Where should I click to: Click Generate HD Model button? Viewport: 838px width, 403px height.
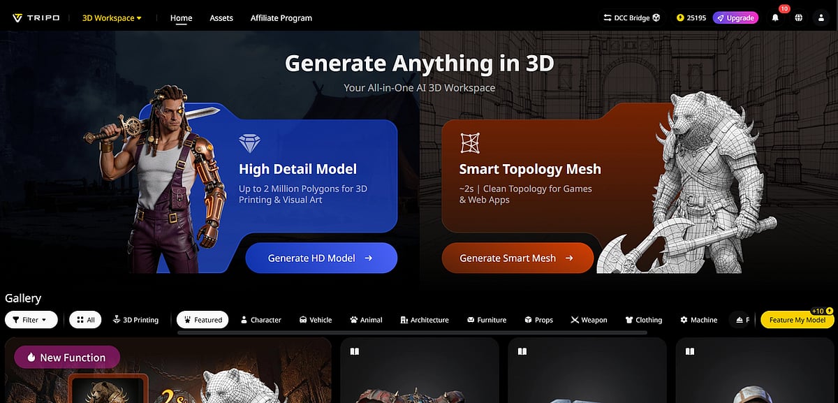click(x=321, y=258)
